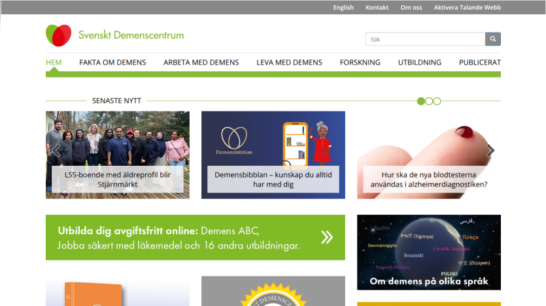Open the HEM menu item
The width and height of the screenshot is (546, 306).
[54, 63]
